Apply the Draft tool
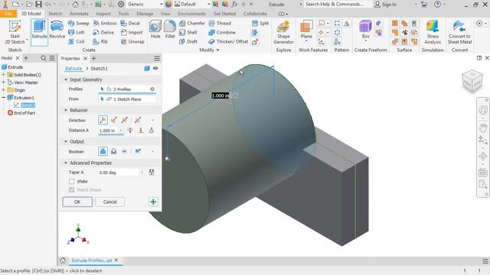The width and height of the screenshot is (490, 275). pyautogui.click(x=188, y=41)
